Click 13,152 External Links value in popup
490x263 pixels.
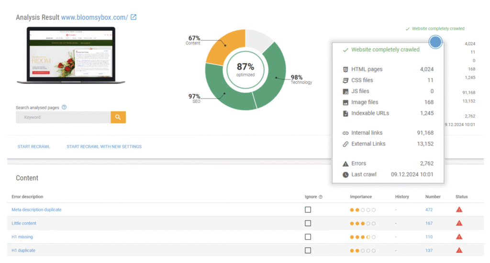point(425,144)
